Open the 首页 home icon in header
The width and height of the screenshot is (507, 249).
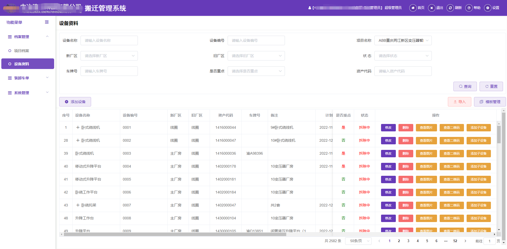pyautogui.click(x=413, y=8)
